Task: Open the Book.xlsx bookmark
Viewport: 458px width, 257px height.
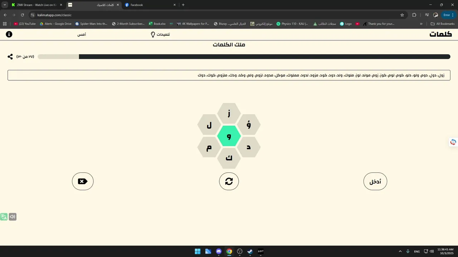Action: [157, 24]
